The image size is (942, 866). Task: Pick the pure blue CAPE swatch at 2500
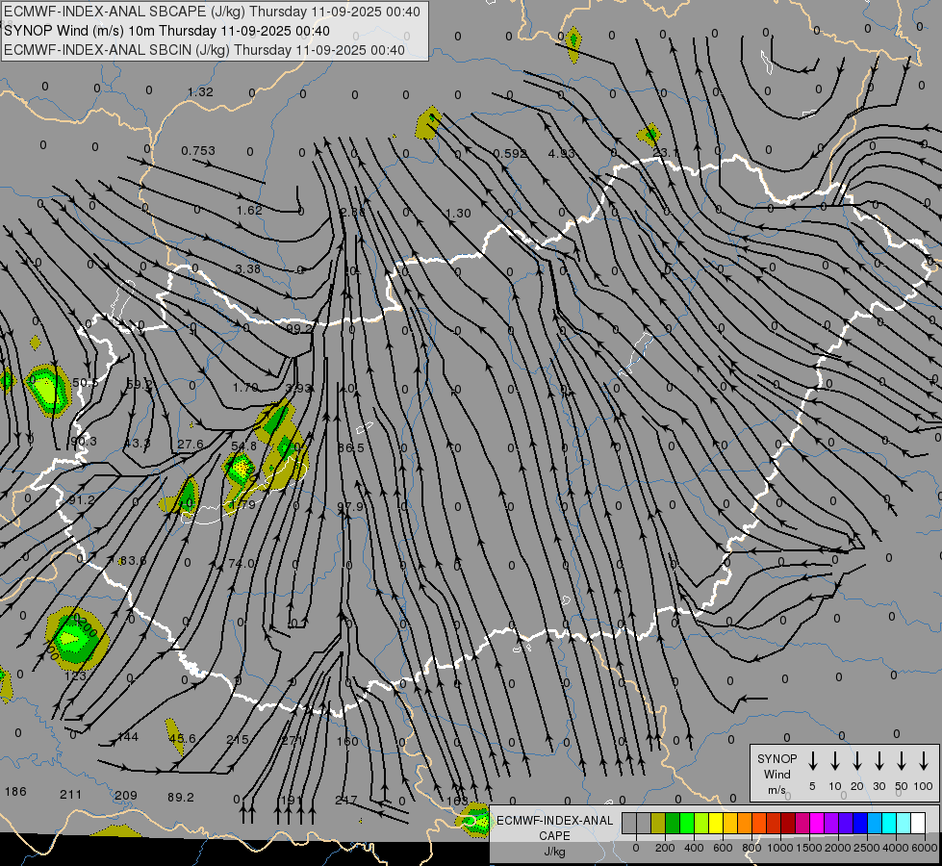[859, 824]
